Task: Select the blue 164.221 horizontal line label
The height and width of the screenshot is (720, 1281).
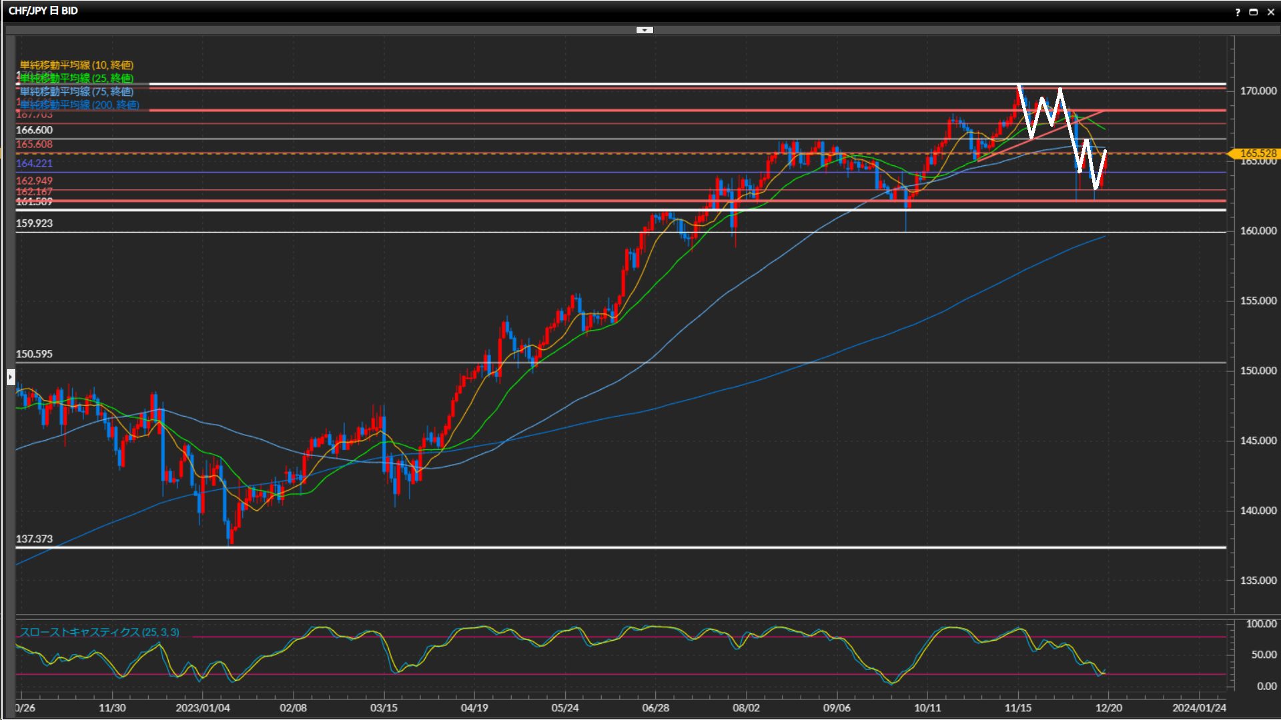Action: [34, 163]
